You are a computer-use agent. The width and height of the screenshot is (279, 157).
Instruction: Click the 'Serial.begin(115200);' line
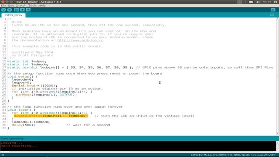click(x=34, y=85)
